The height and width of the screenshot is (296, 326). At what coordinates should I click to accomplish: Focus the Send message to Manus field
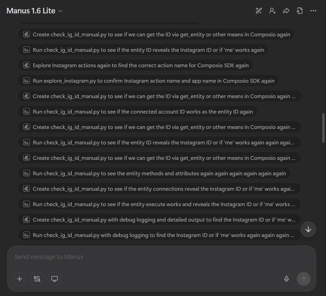[162, 257]
